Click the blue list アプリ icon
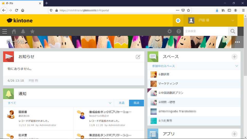 (153, 134)
